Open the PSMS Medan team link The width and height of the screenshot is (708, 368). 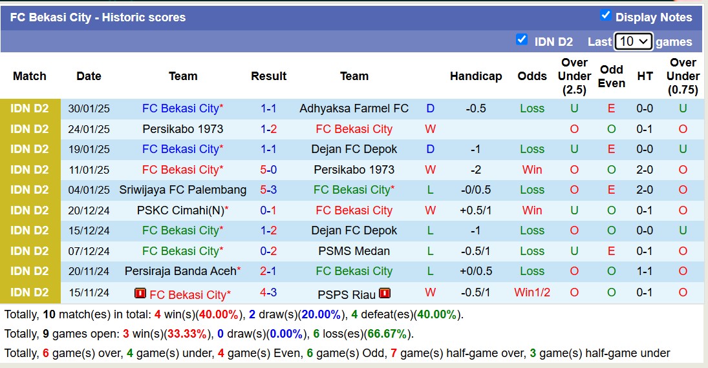[x=354, y=250]
